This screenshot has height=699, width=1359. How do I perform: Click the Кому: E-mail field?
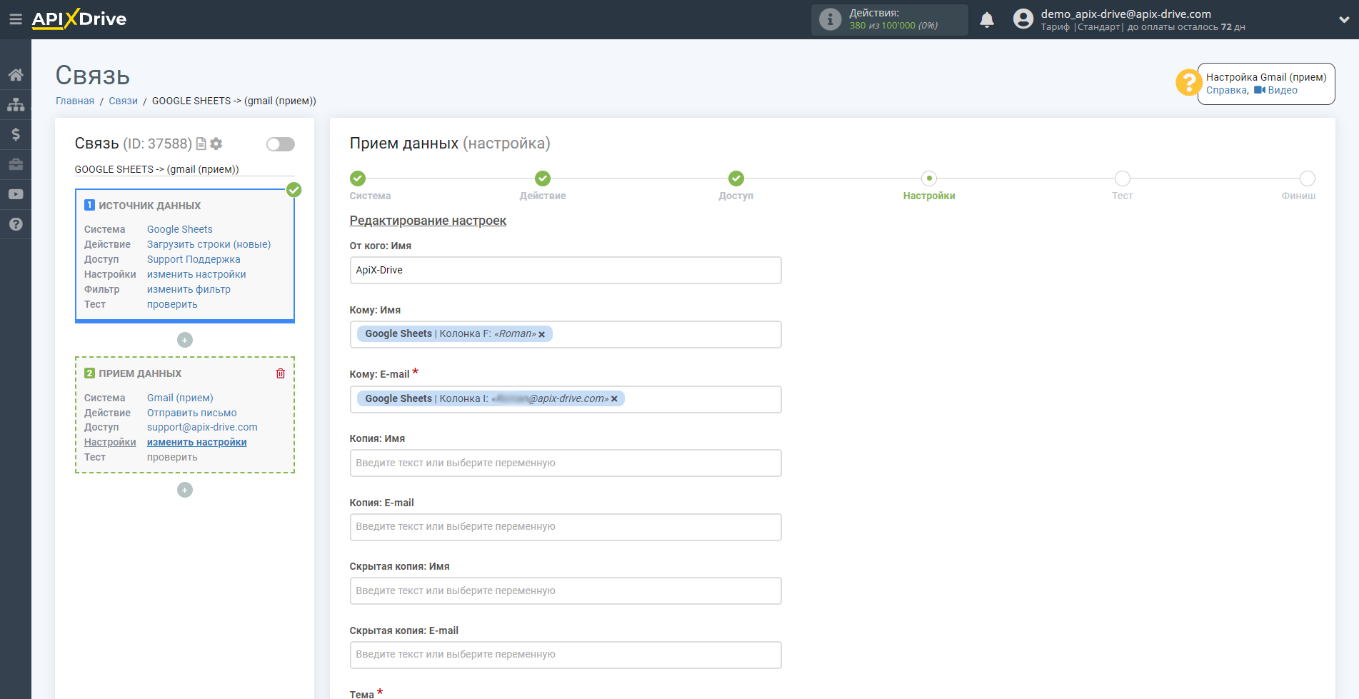click(x=566, y=400)
